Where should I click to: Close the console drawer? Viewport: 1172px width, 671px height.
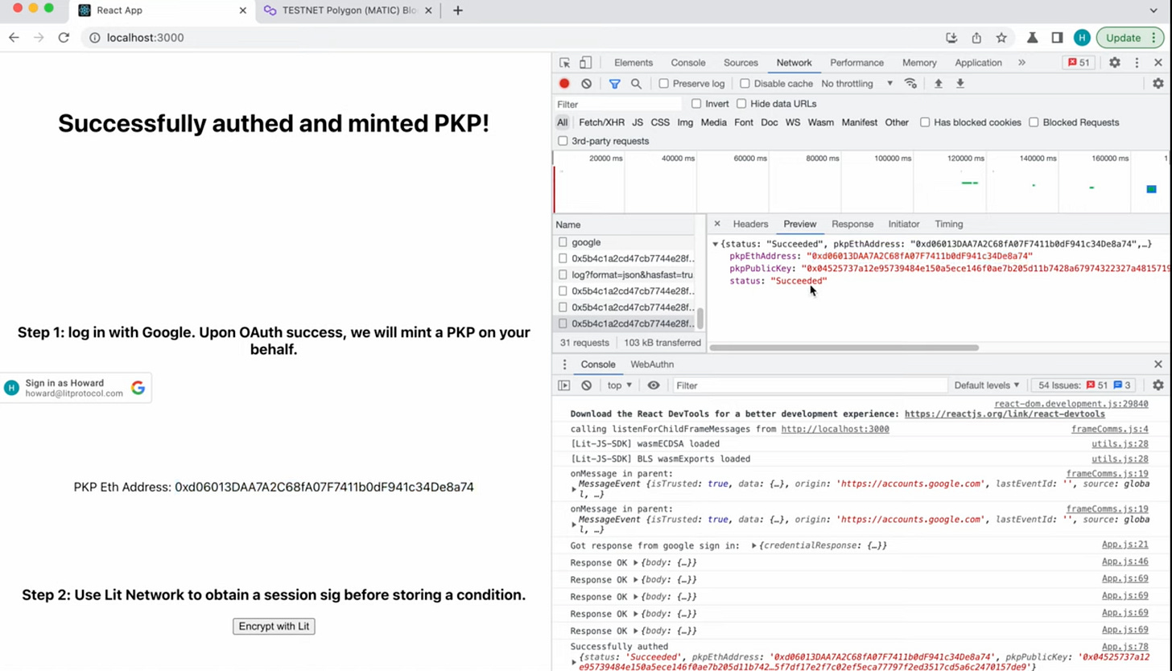(1158, 364)
